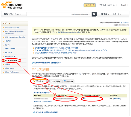Click the blurred access key ID value
This screenshot has width=131, height=117.
(x=65, y=99)
